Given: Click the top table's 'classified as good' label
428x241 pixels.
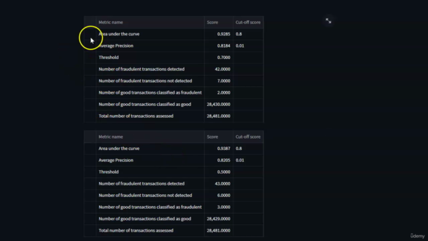Looking at the screenshot, I should (144, 104).
